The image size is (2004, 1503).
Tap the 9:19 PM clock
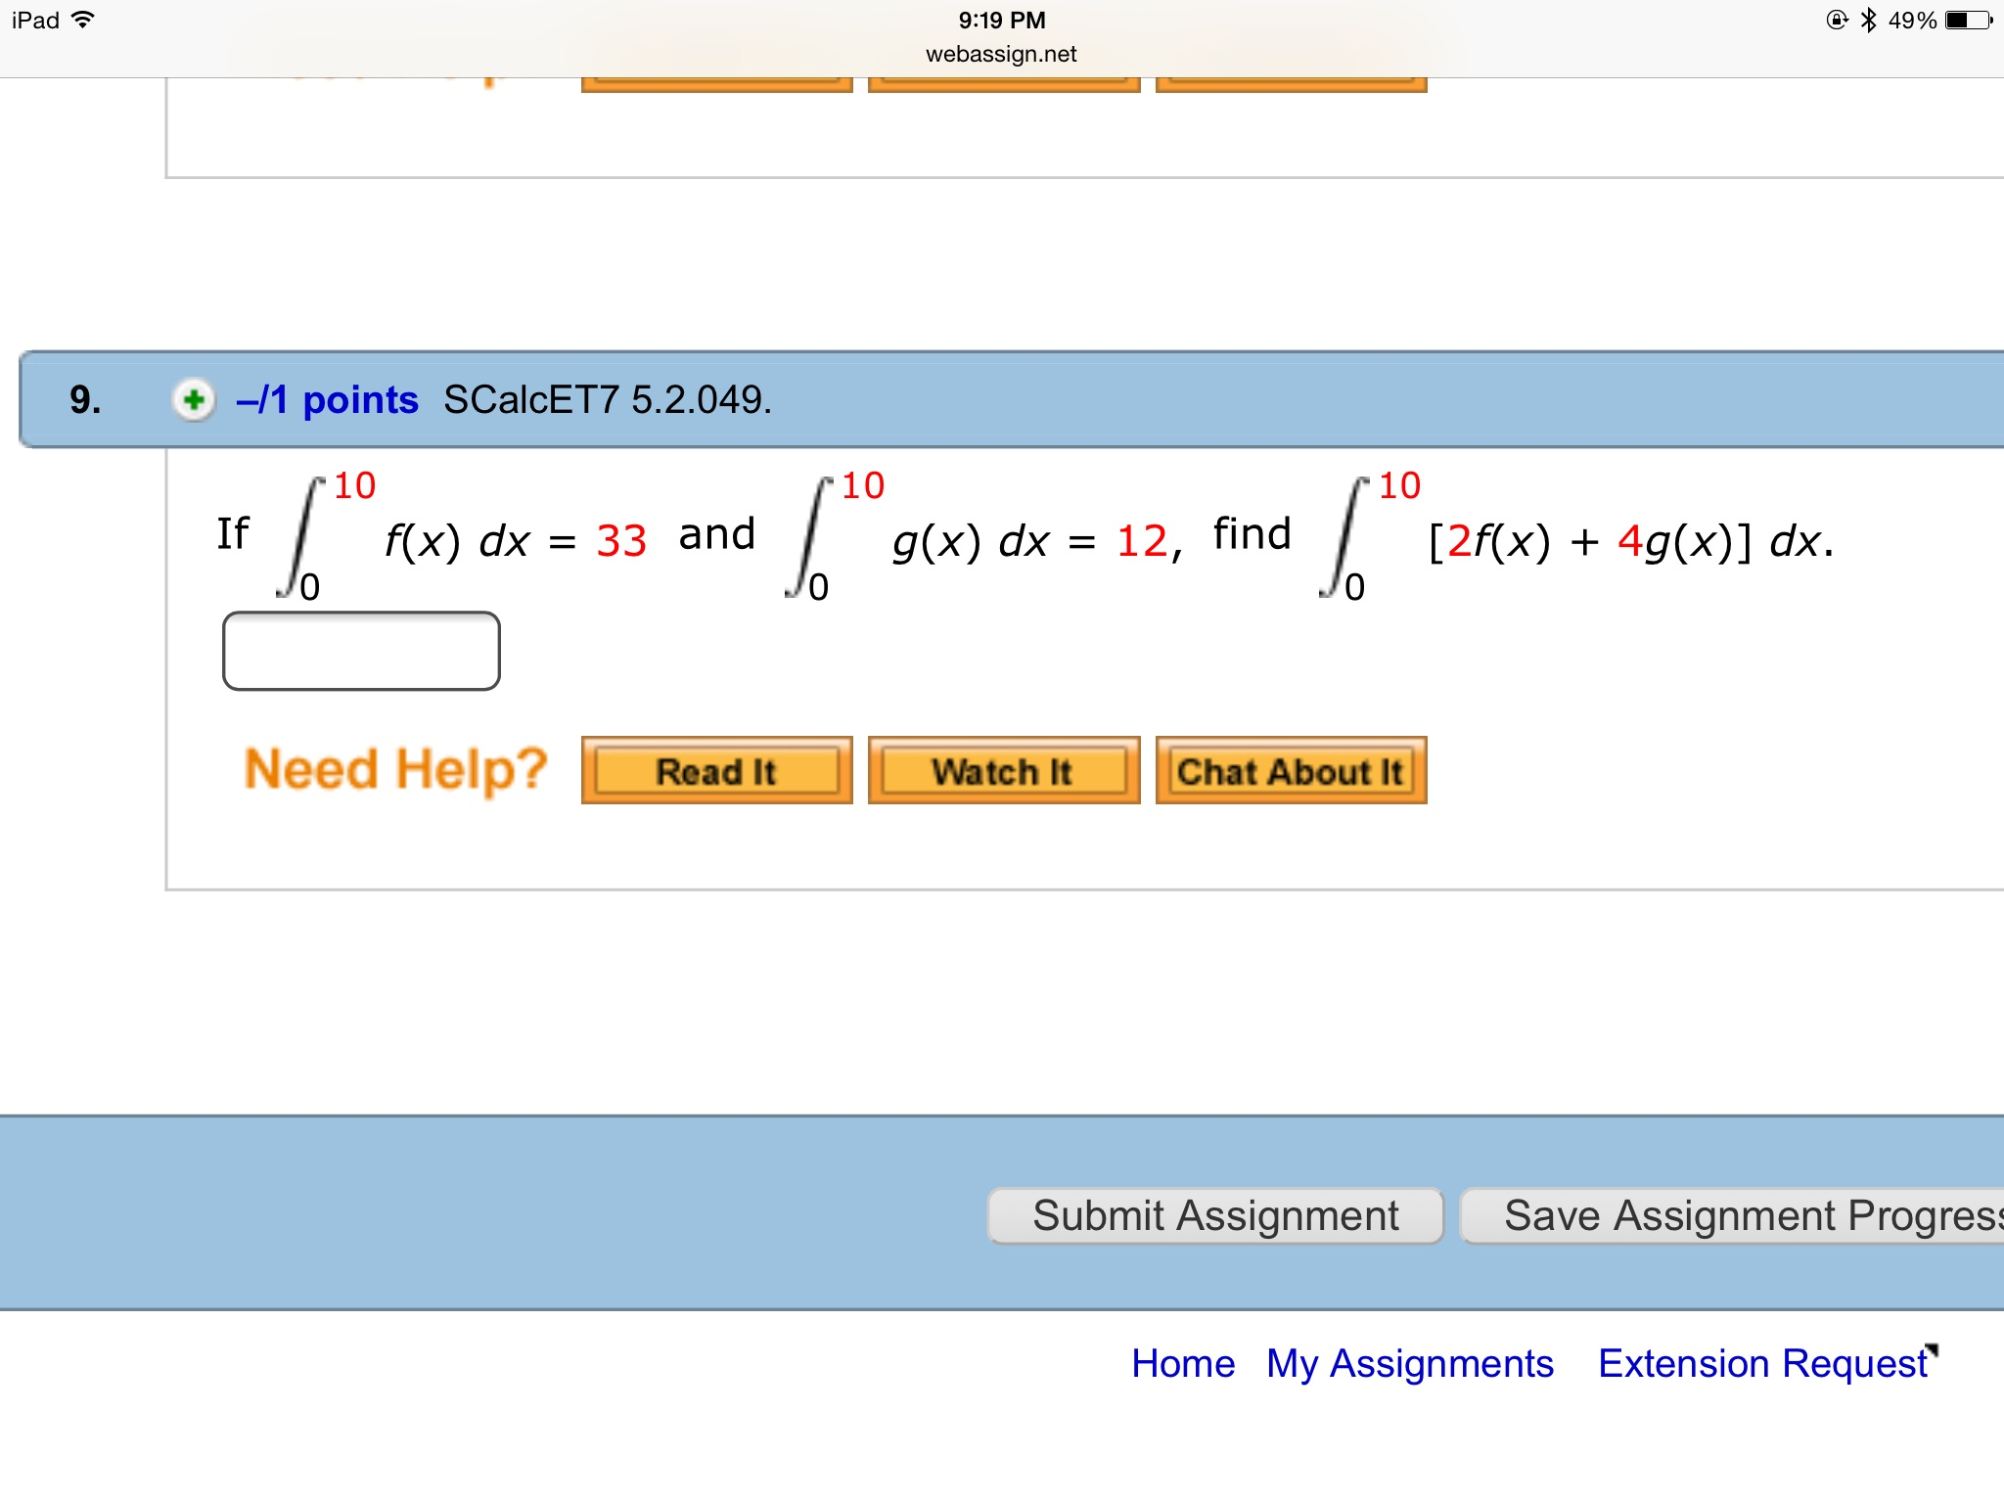pos(1002,20)
